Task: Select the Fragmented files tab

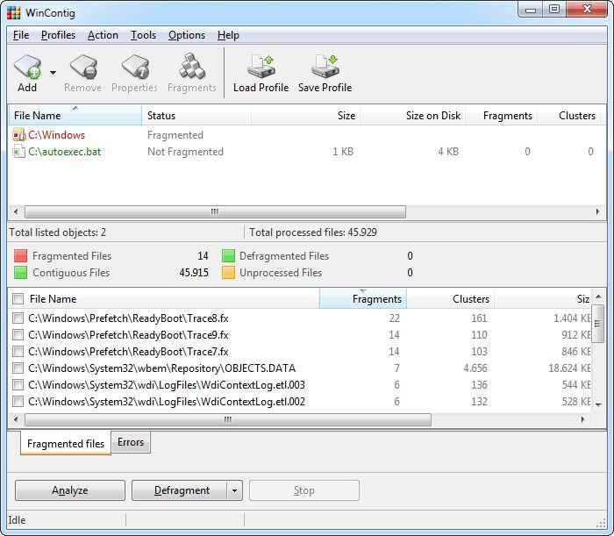Action: 66,443
